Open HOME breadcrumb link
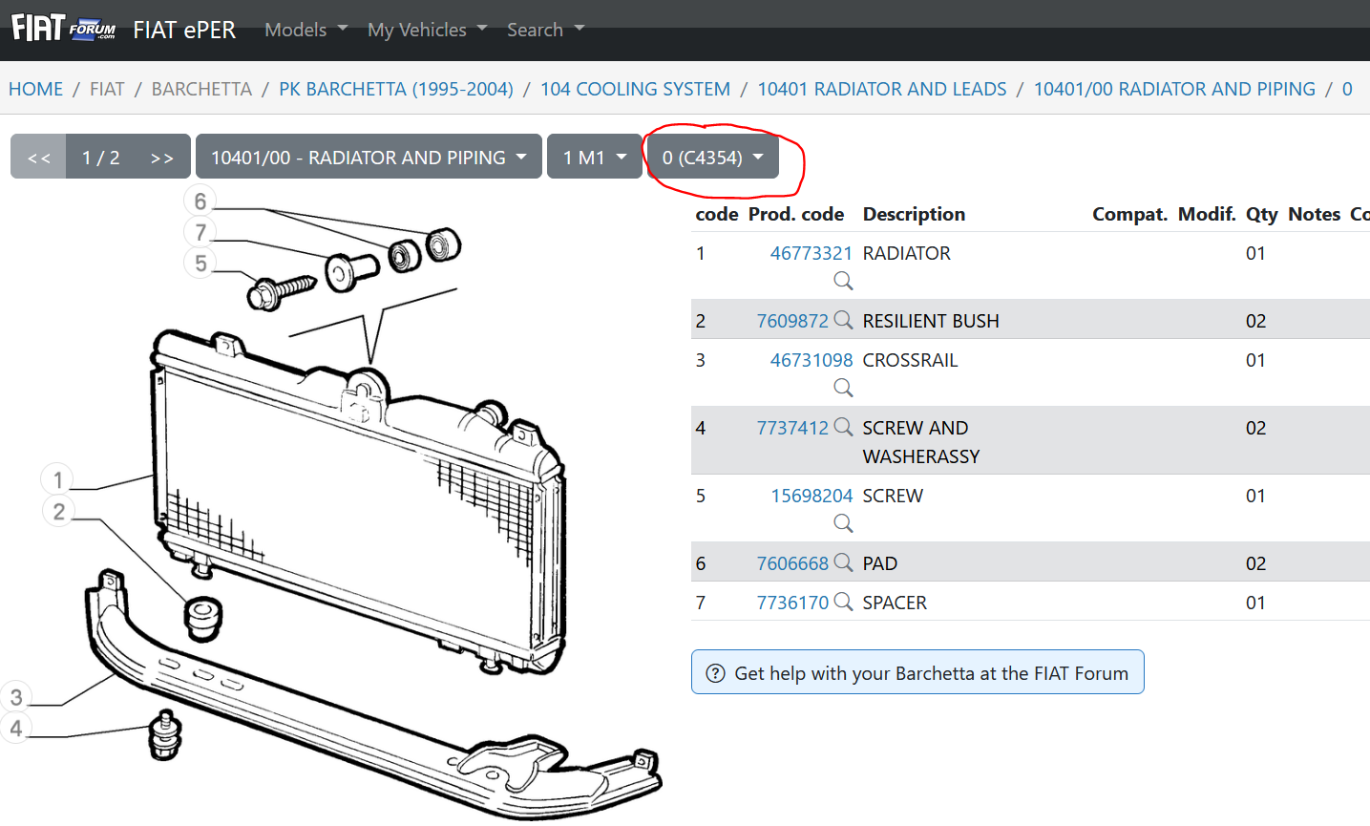1370x826 pixels. click(35, 89)
